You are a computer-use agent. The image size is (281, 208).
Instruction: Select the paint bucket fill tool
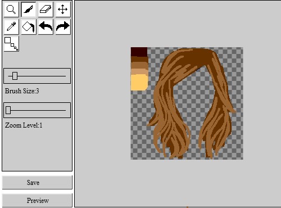(29, 26)
